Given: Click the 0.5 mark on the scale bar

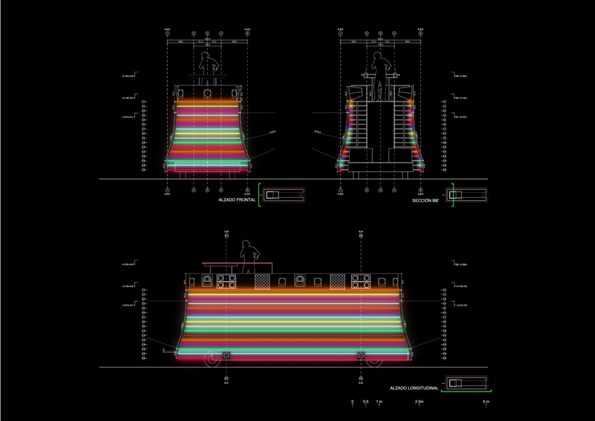Looking at the screenshot, I should (366, 402).
